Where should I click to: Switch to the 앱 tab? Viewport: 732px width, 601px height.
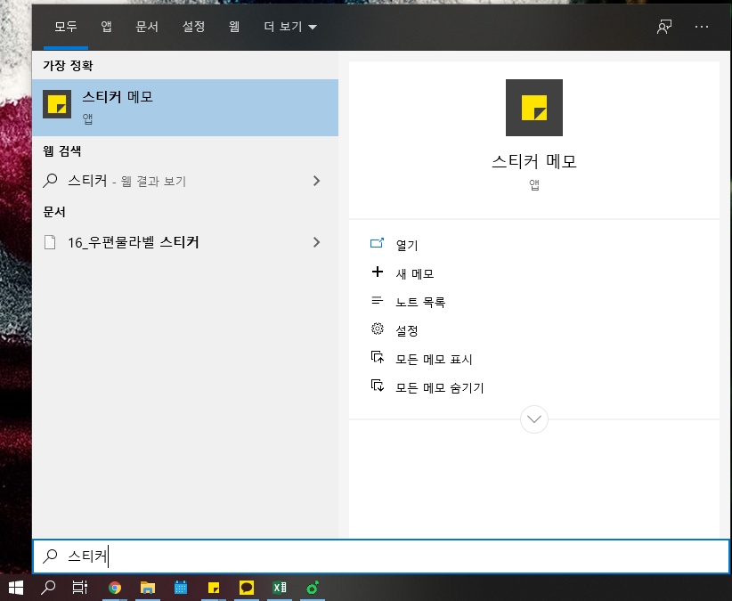click(x=107, y=27)
